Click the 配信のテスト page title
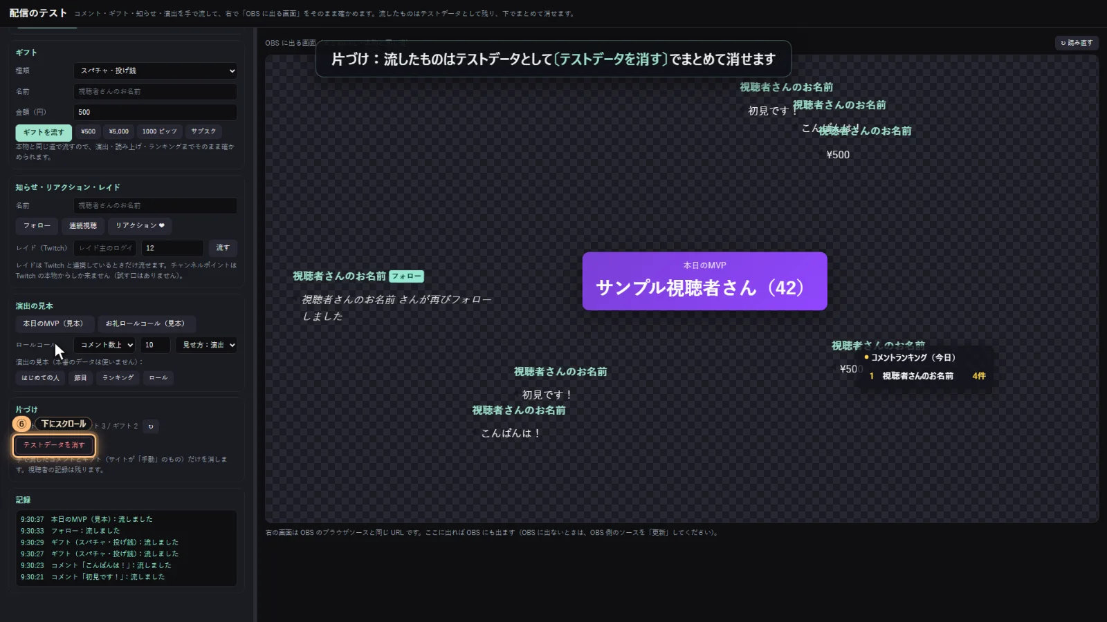This screenshot has width=1107, height=622. [x=38, y=13]
